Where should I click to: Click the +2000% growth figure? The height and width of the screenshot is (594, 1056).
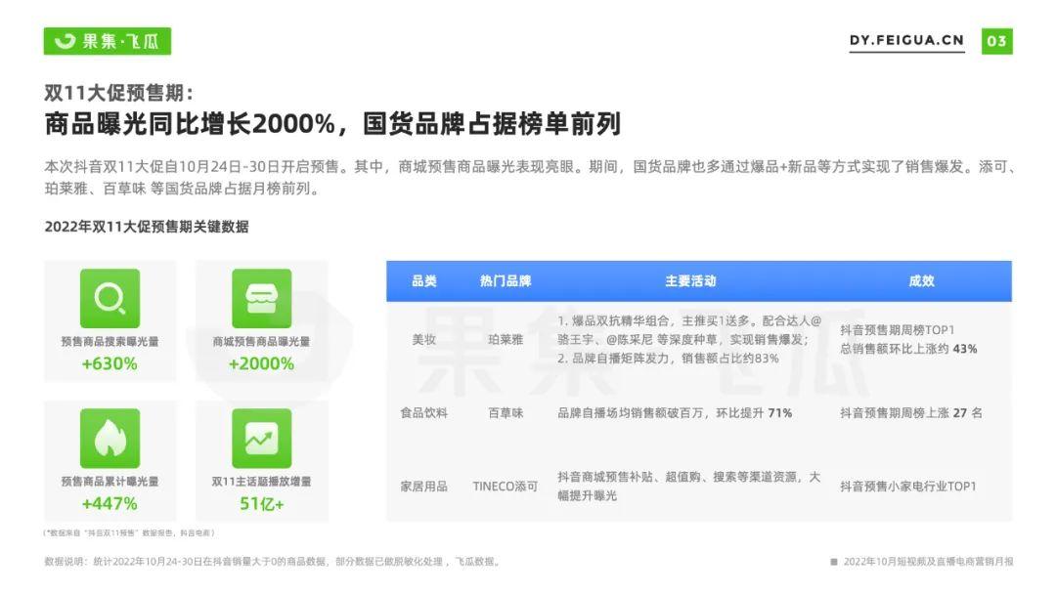262,364
